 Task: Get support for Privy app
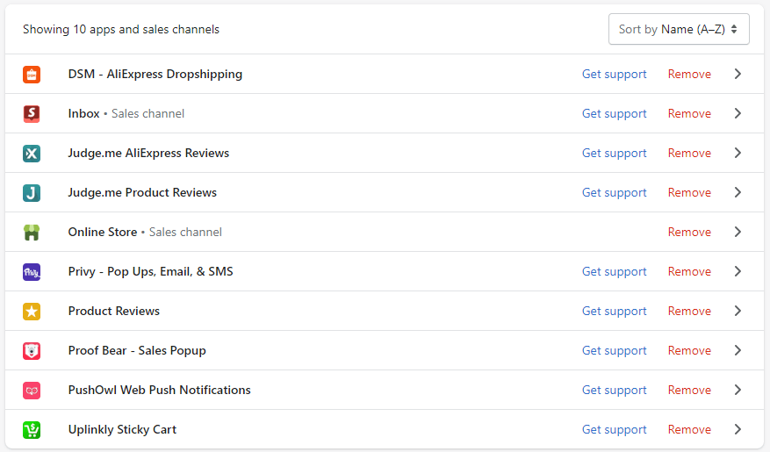(614, 272)
